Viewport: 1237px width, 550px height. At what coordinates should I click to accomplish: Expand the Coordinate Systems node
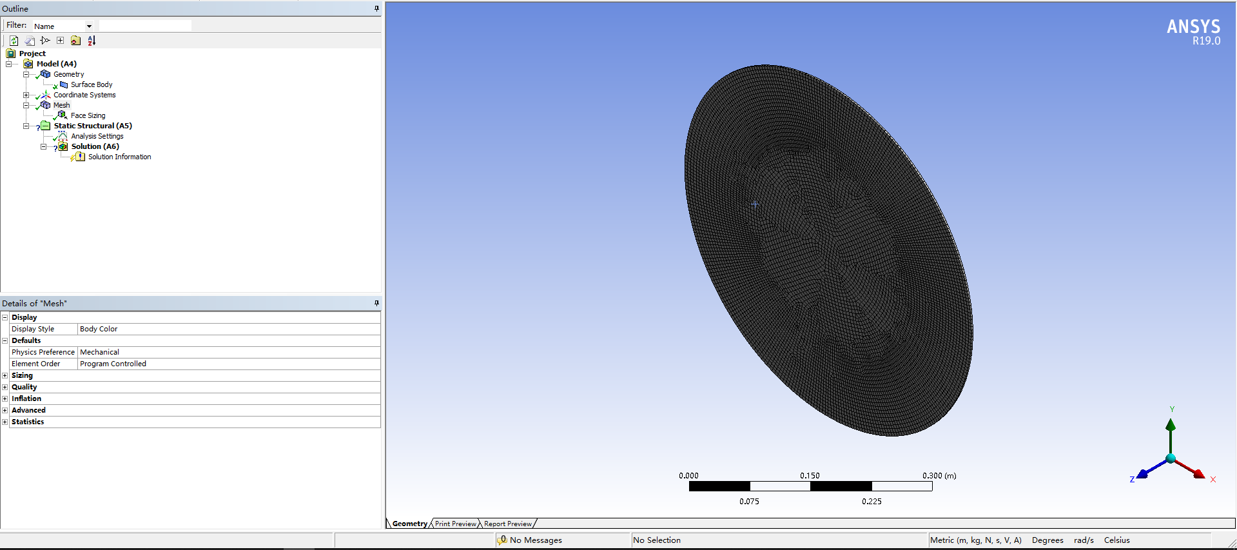tap(26, 95)
